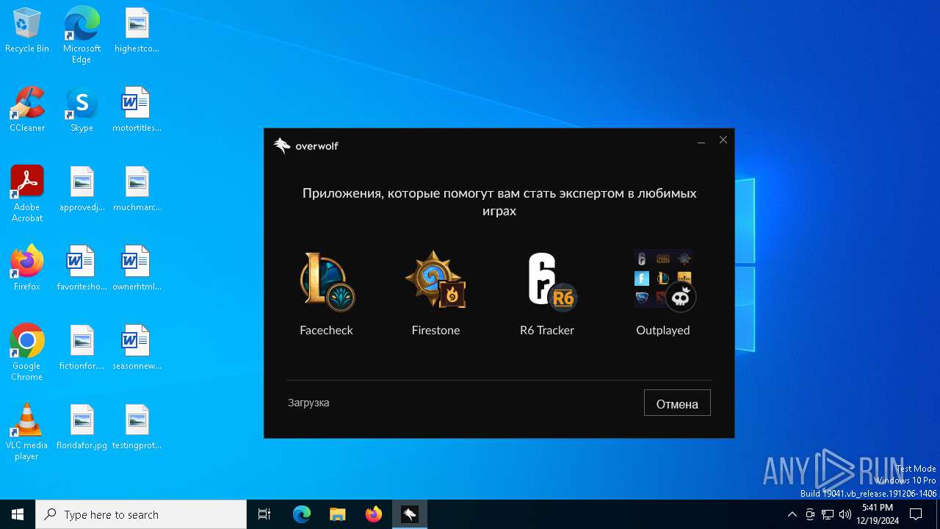Click the Facecheck label
Image resolution: width=940 pixels, height=529 pixels.
(x=327, y=331)
